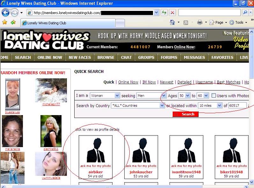Click the Home page house icon
The image size is (254, 188).
172,22
